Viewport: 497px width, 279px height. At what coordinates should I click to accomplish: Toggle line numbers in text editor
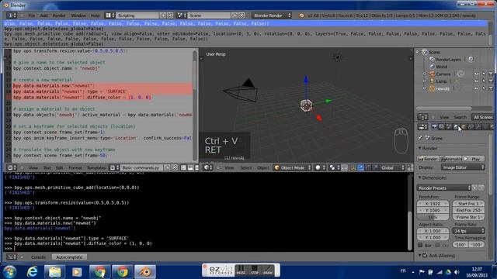pos(183,167)
